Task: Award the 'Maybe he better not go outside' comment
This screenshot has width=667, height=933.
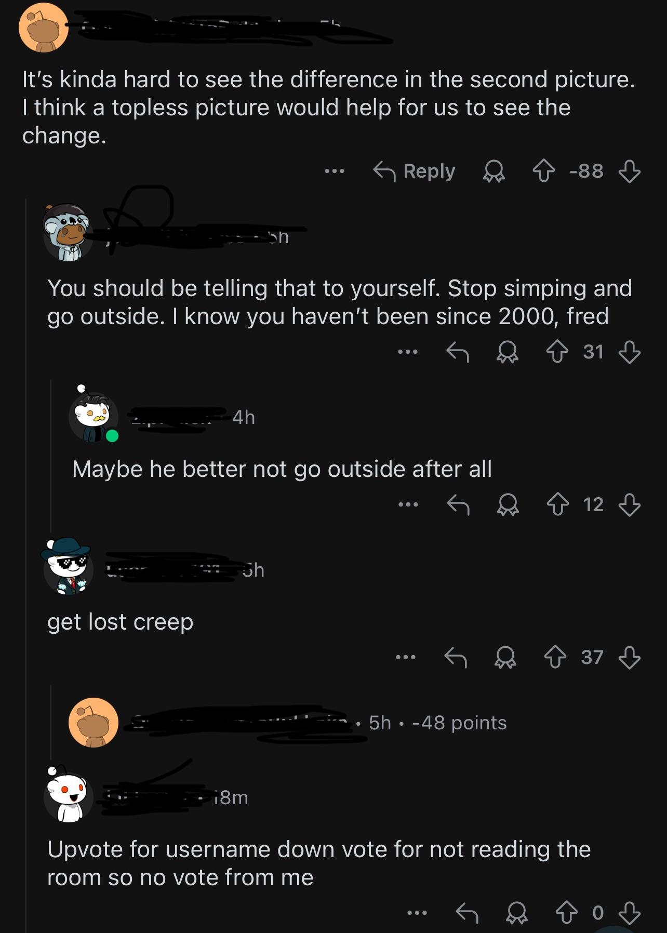Action: click(x=508, y=504)
